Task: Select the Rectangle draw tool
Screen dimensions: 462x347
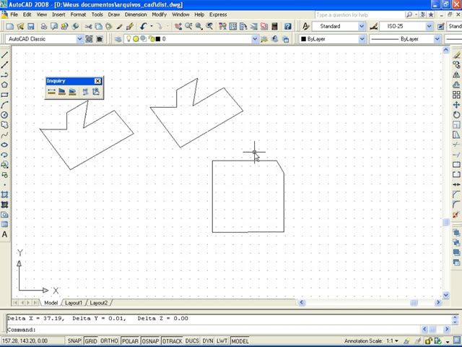Action: click(x=4, y=95)
